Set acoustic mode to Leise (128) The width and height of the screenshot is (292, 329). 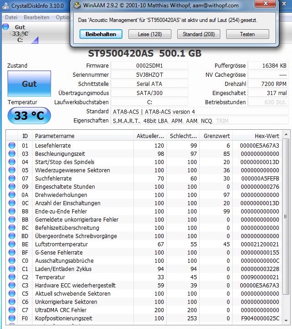[x=150, y=34]
